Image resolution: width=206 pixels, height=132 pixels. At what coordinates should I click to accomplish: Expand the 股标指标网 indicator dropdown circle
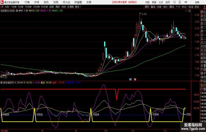(x=1, y=83)
